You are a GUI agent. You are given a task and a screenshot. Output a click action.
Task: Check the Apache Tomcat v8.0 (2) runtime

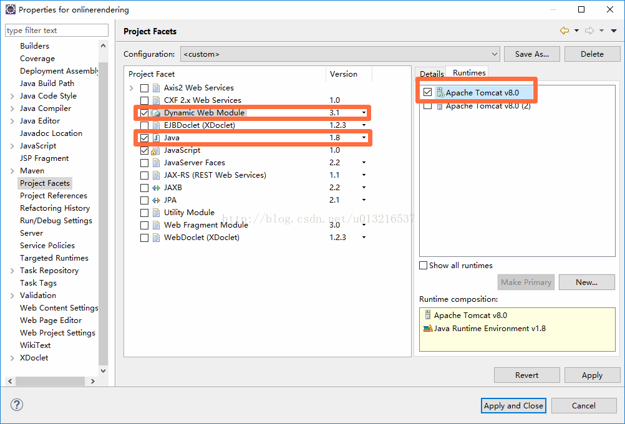click(428, 106)
